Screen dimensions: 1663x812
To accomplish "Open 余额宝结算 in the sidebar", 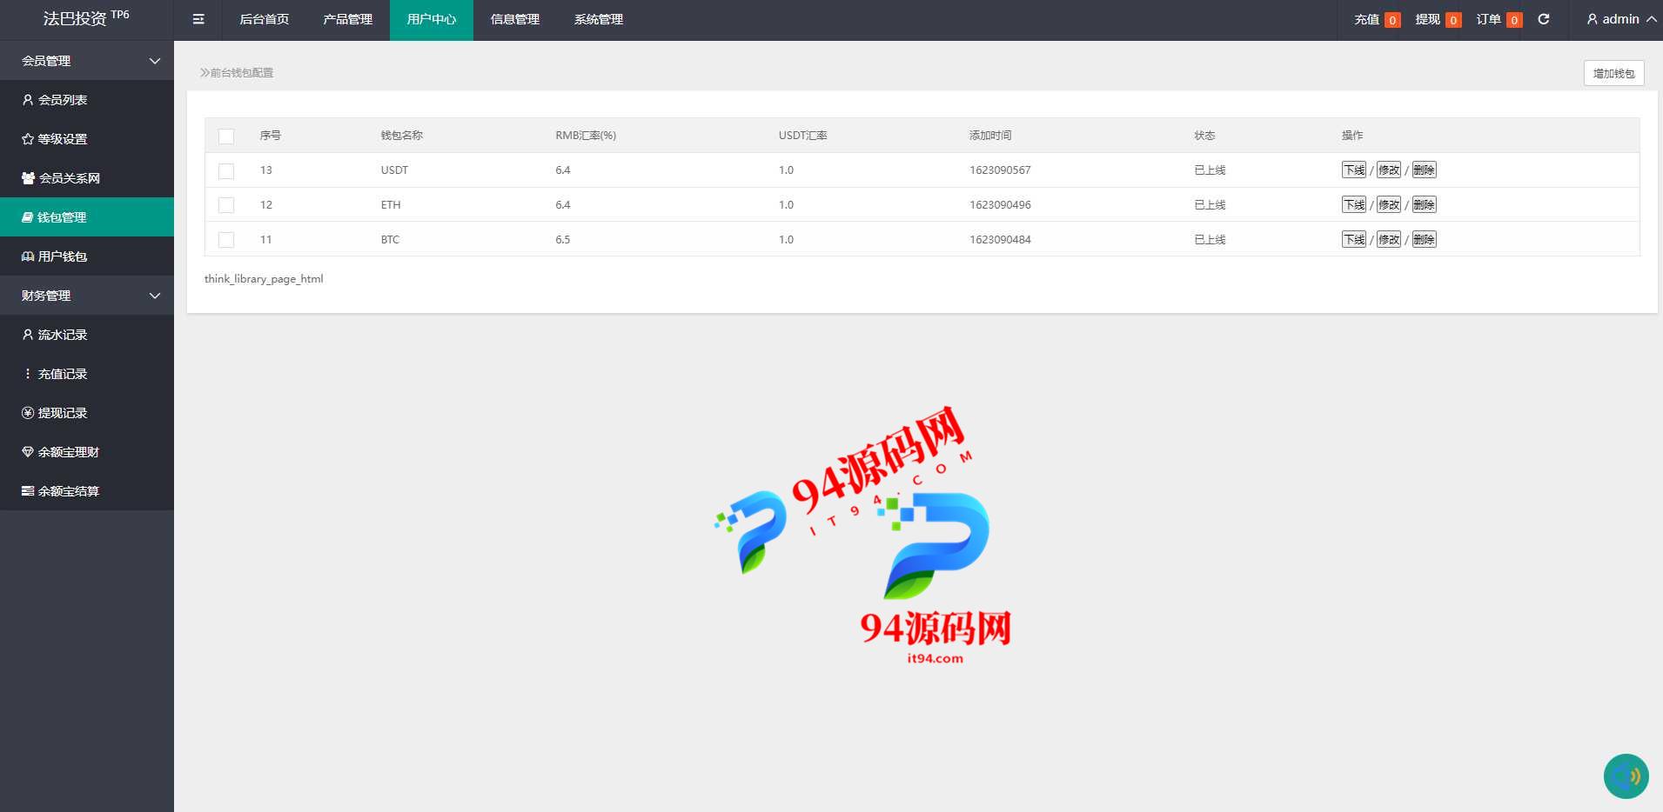I will (87, 491).
